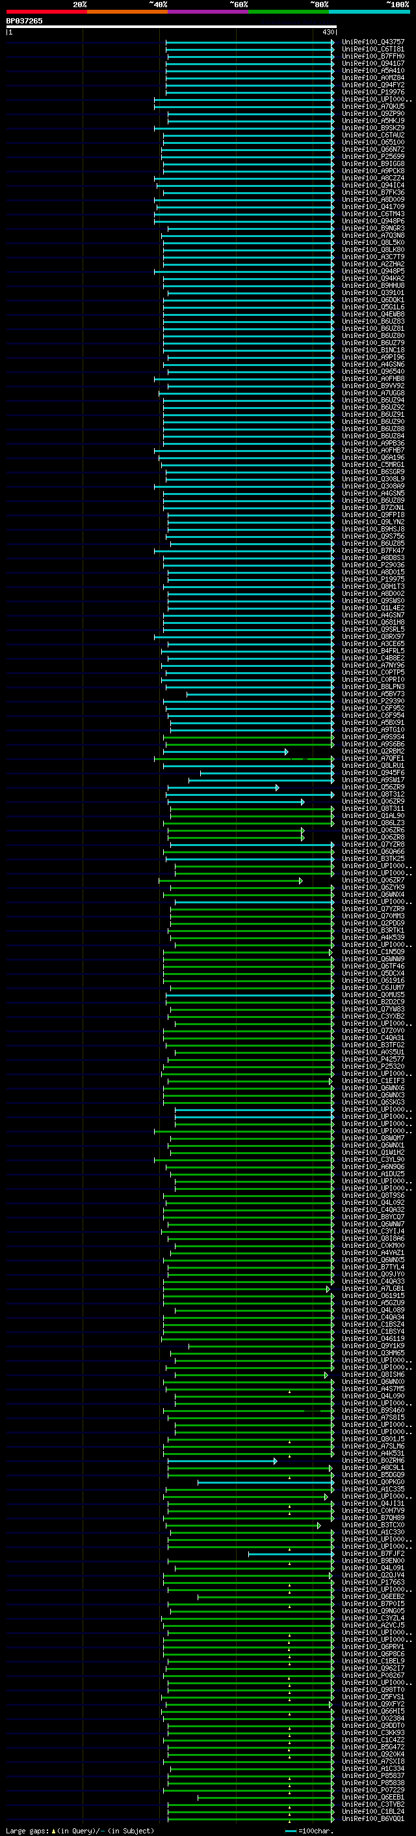Screen dimensions: 416x1836
Task: Select hit label UniRef100_C1BEL9
Action: point(372,1661)
